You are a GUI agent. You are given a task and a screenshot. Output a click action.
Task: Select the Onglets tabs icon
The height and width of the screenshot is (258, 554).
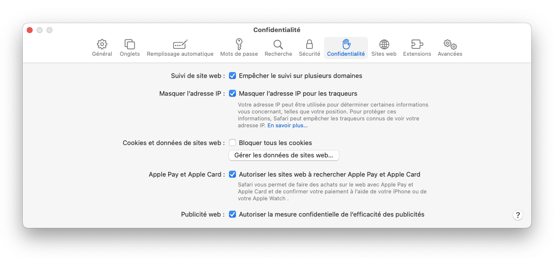click(x=130, y=44)
